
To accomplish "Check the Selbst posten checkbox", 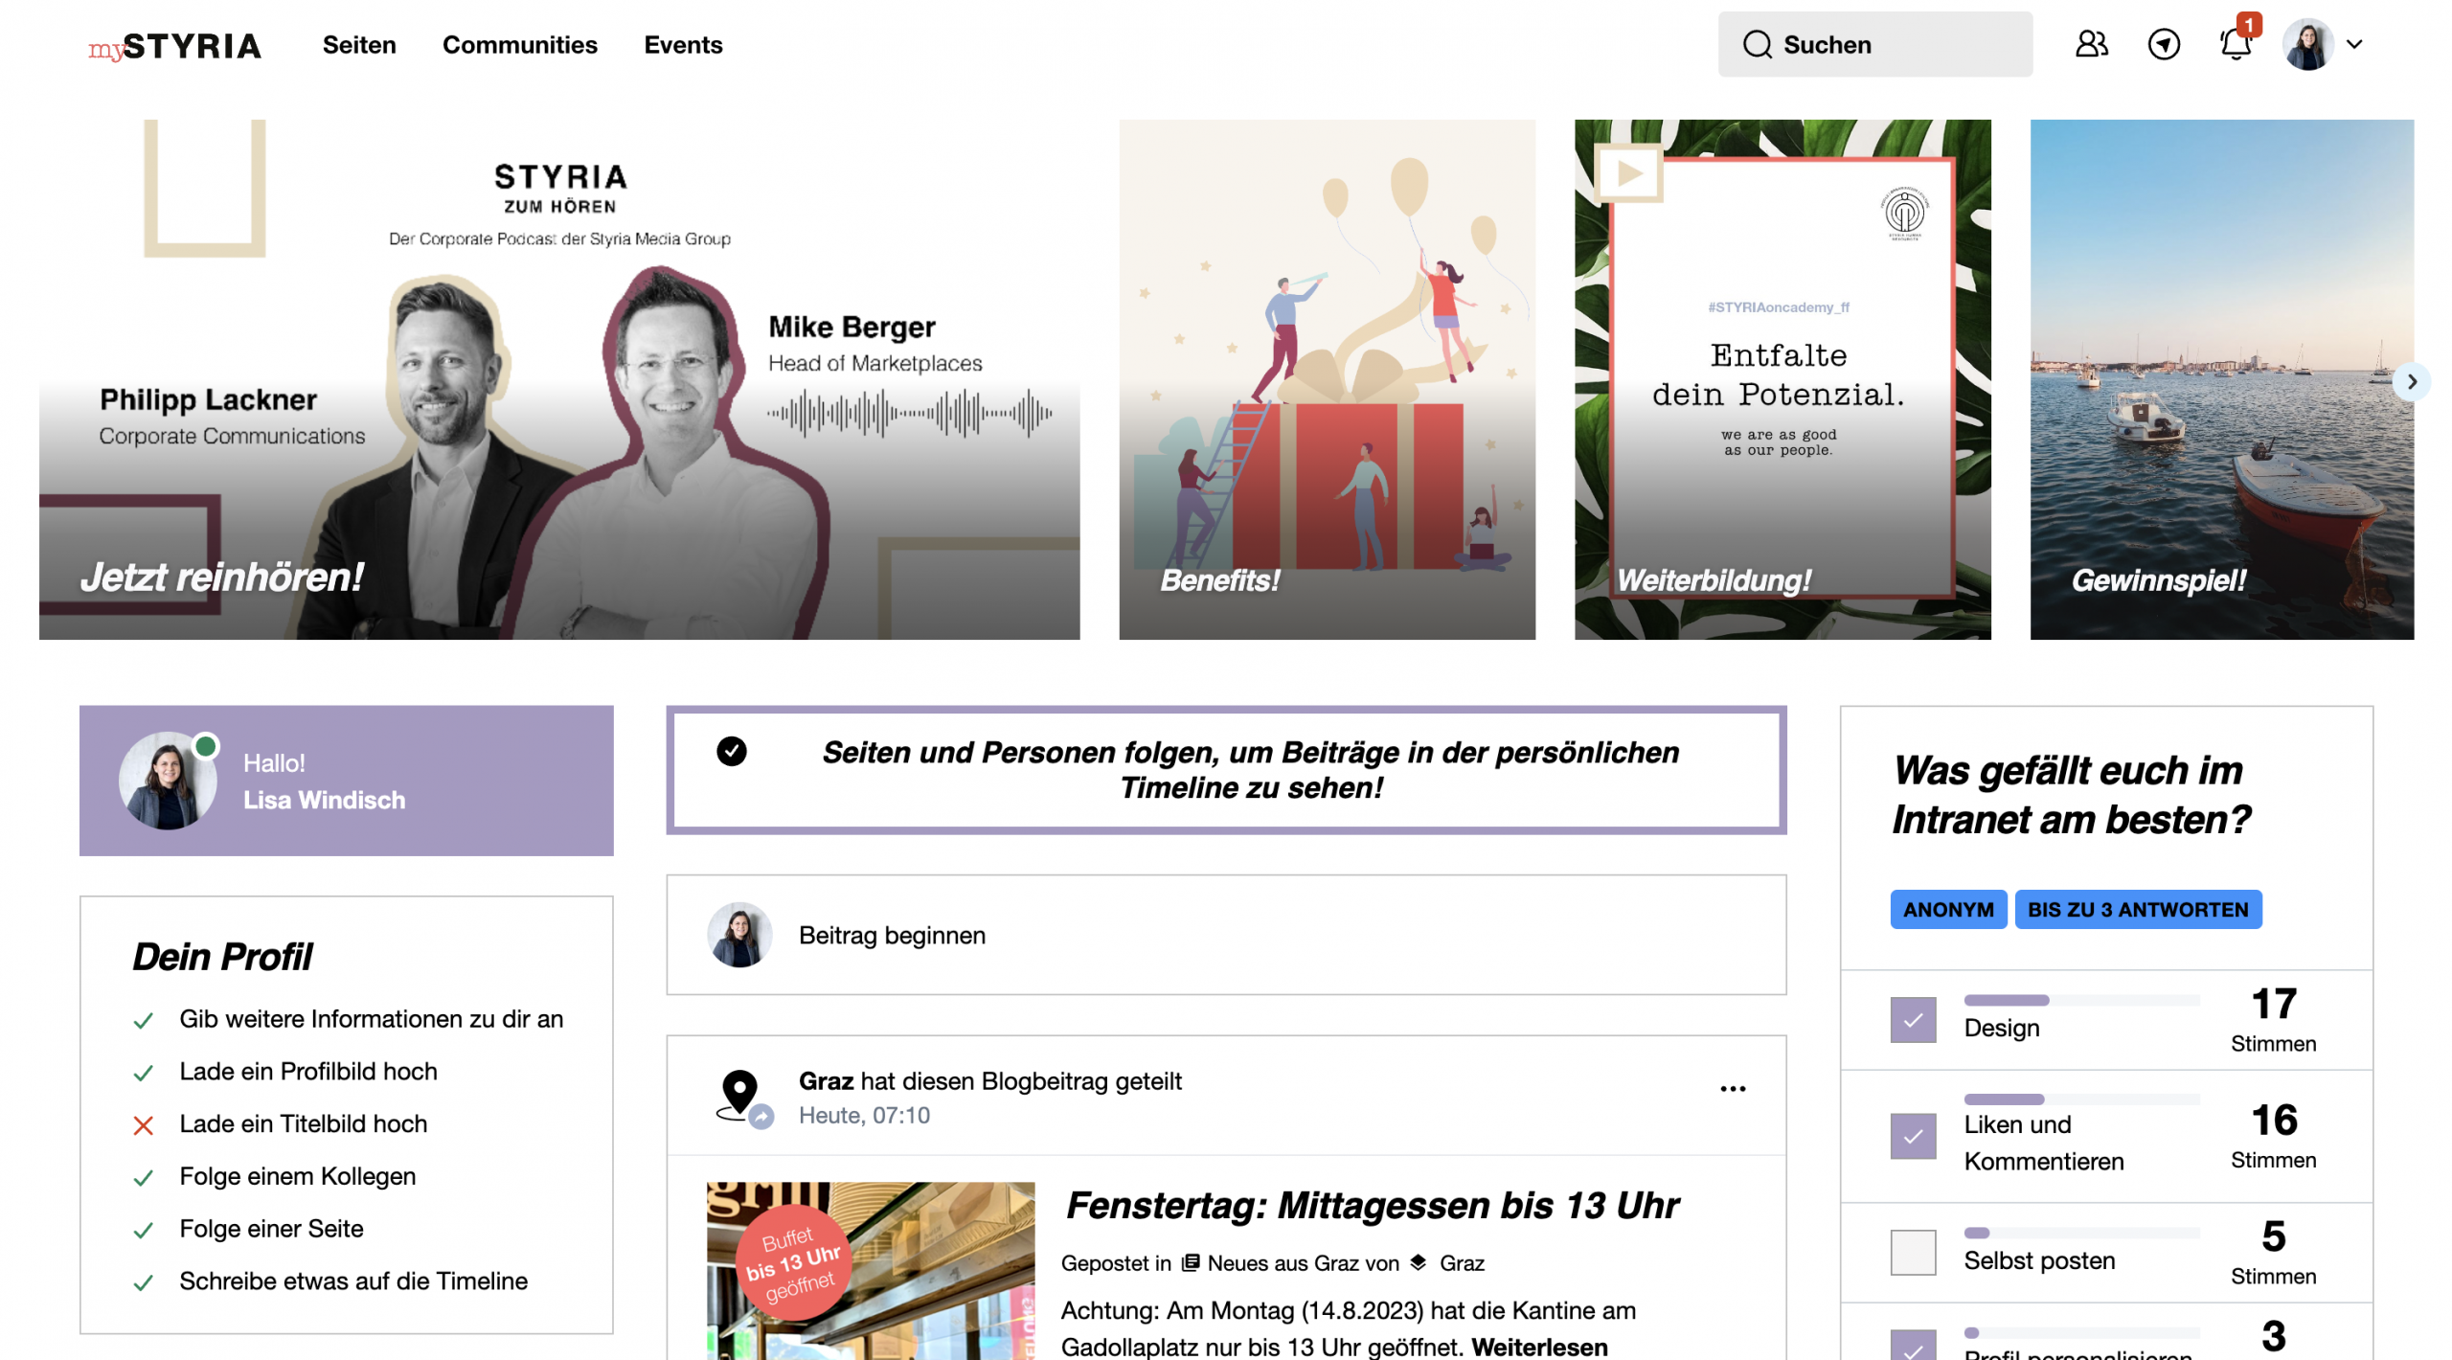I will point(1912,1252).
